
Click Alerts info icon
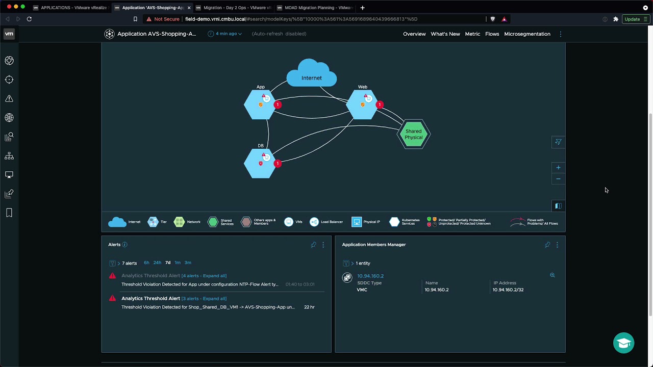(x=124, y=245)
